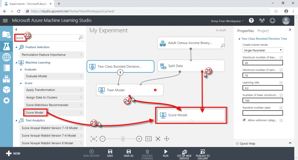Image resolution: width=298 pixels, height=160 pixels.
Task: Click Set Up Web Service
Action: [184, 155]
